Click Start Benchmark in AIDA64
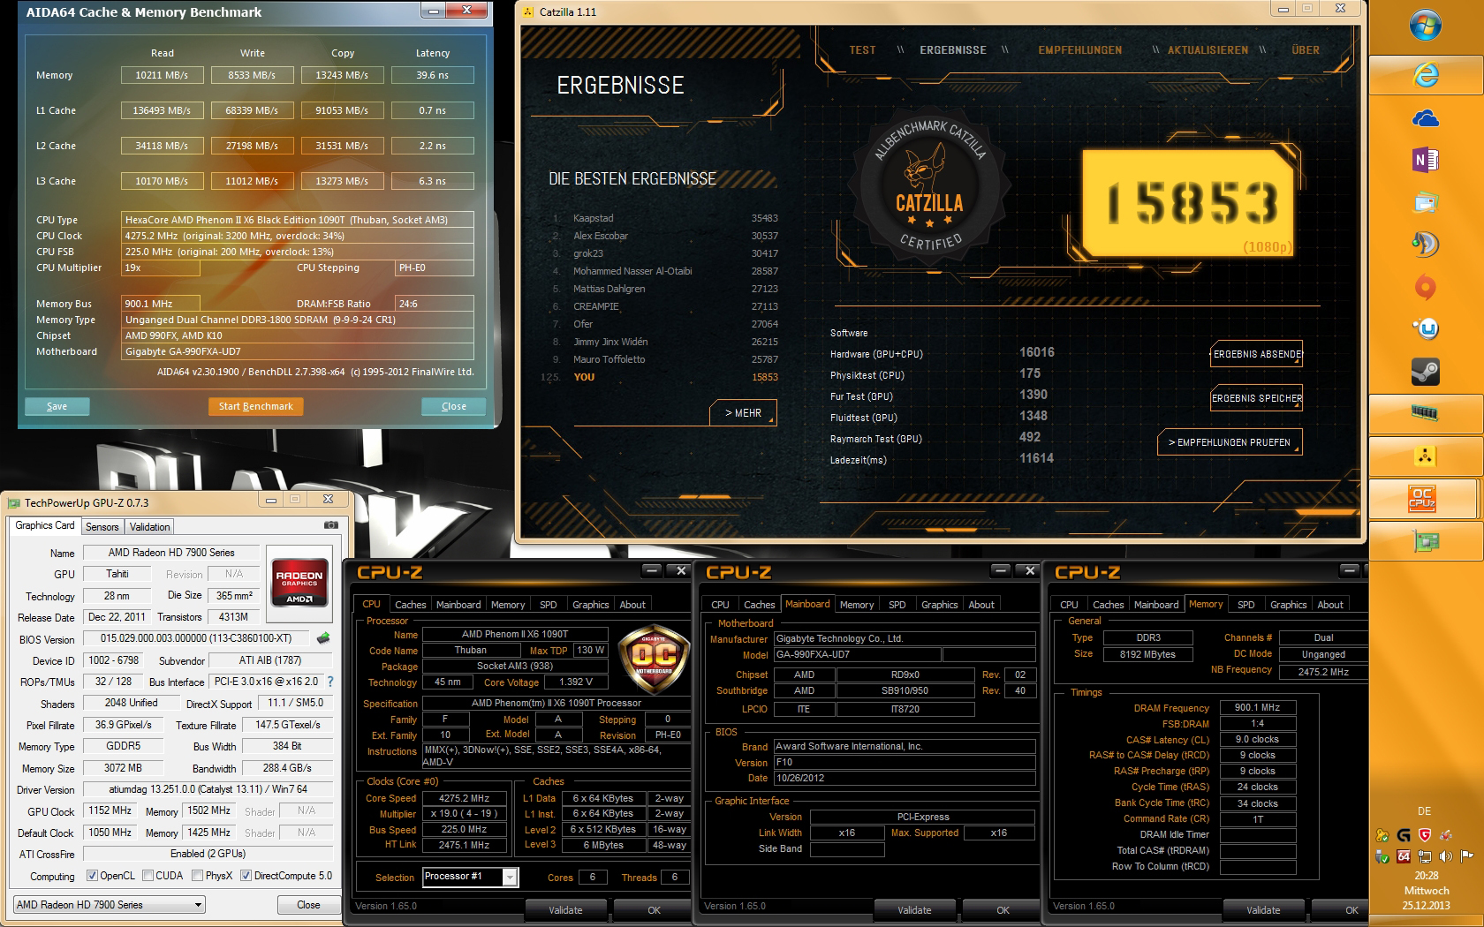This screenshot has height=927, width=1484. 255,406
